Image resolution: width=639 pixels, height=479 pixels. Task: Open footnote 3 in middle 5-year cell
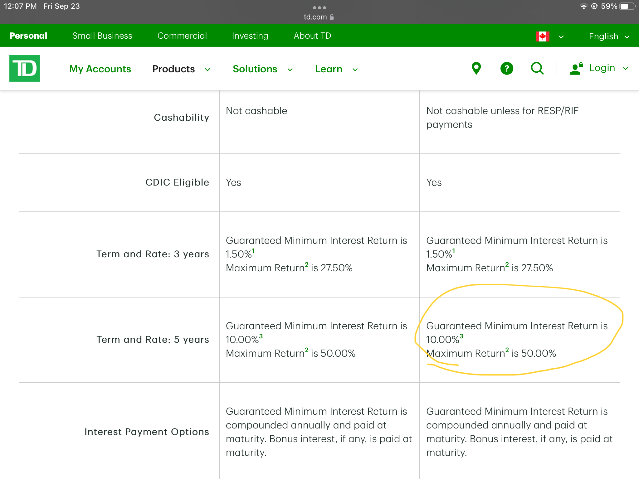coord(261,336)
